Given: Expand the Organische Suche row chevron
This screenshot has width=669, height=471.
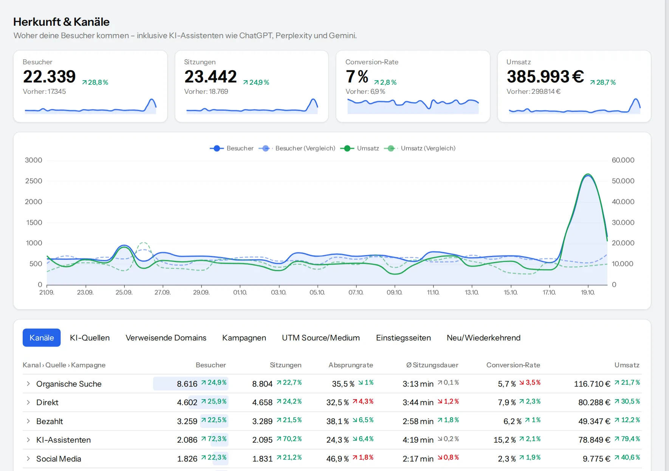Looking at the screenshot, I should coord(28,384).
